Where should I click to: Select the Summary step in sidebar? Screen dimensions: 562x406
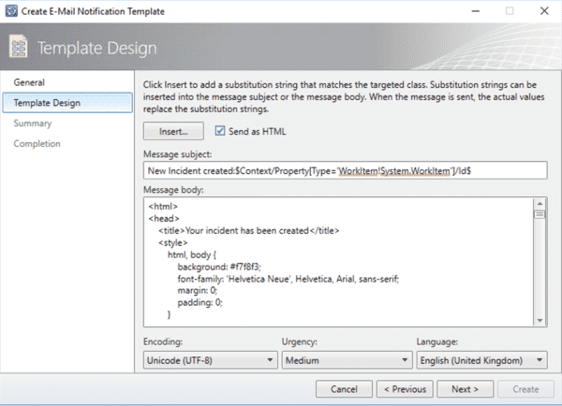pyautogui.click(x=33, y=123)
